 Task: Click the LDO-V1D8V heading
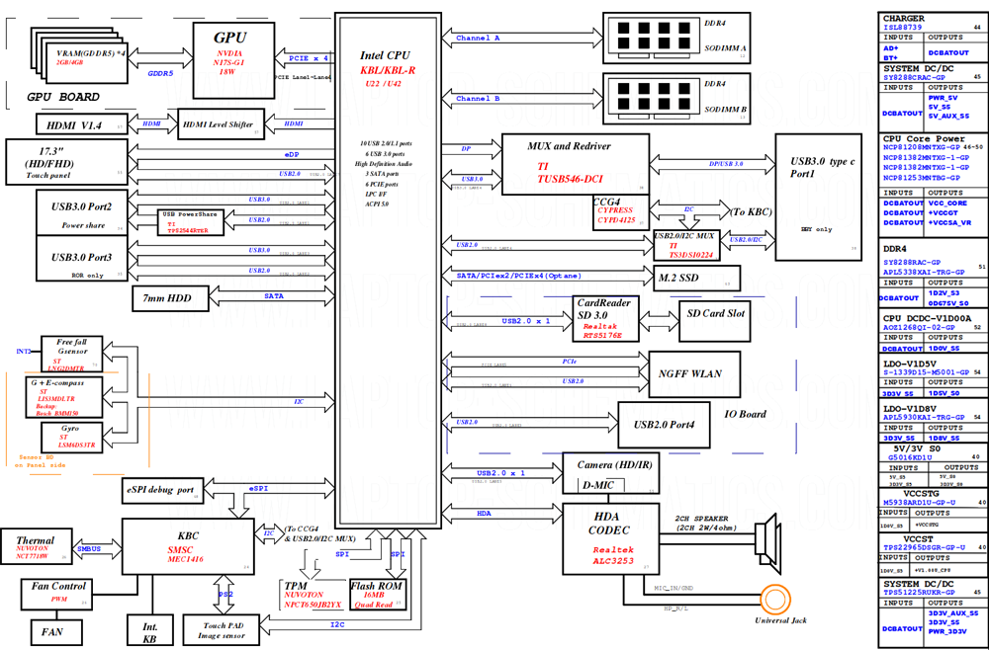coord(910,409)
